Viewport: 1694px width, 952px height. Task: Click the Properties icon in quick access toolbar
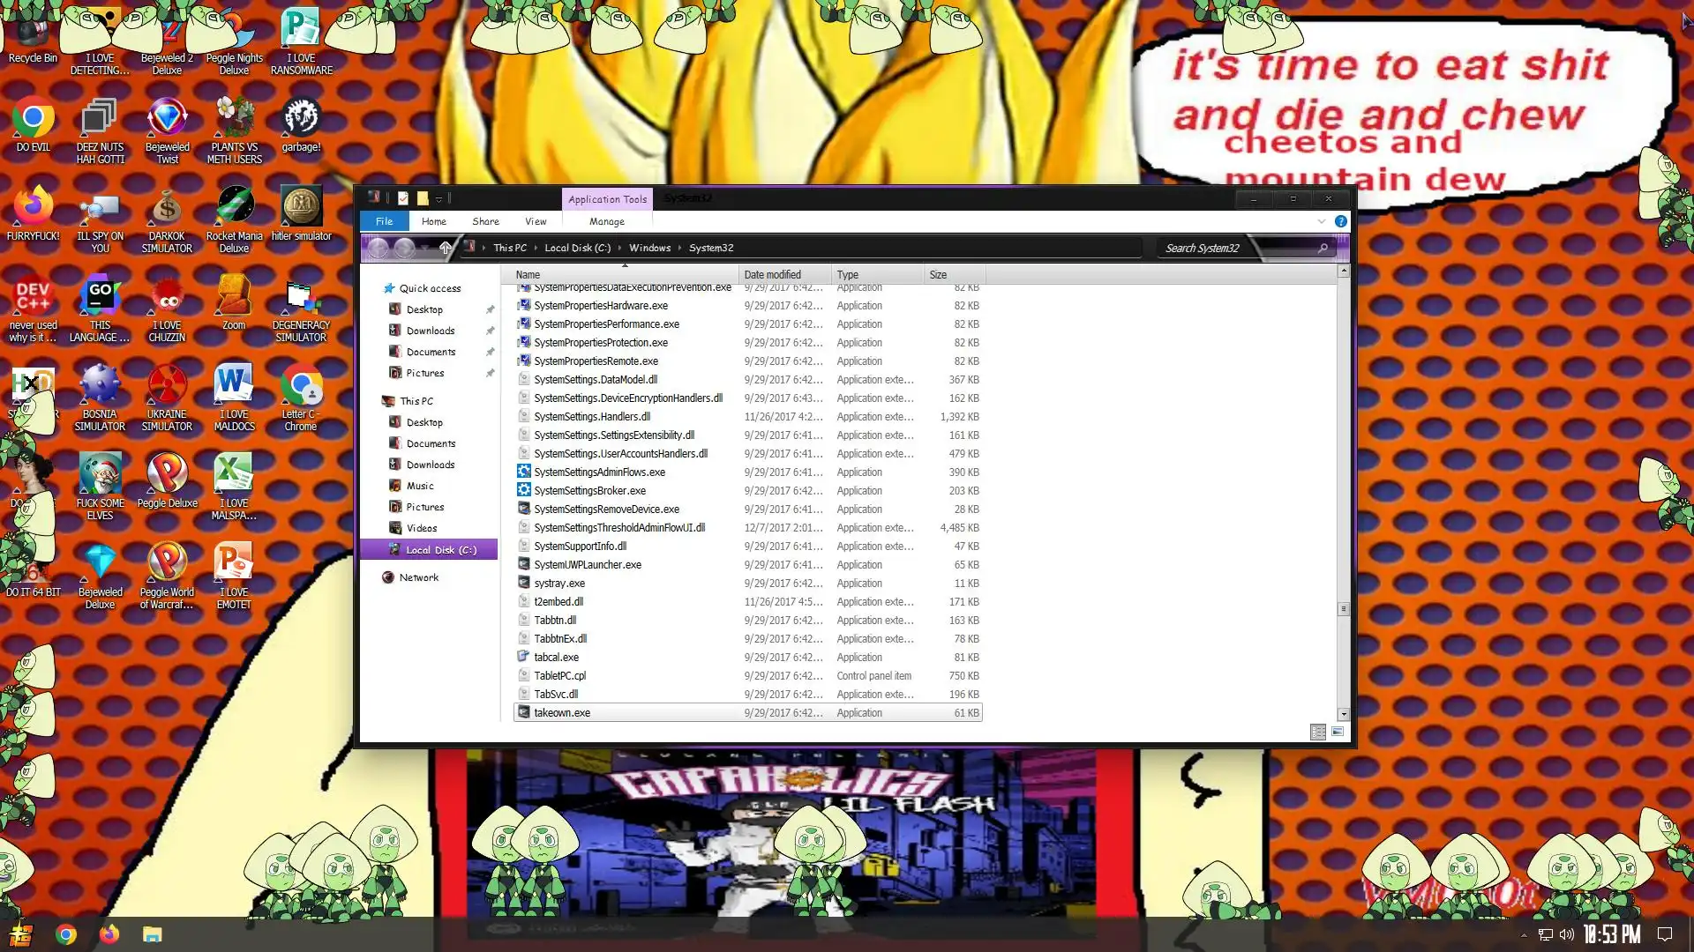403,198
